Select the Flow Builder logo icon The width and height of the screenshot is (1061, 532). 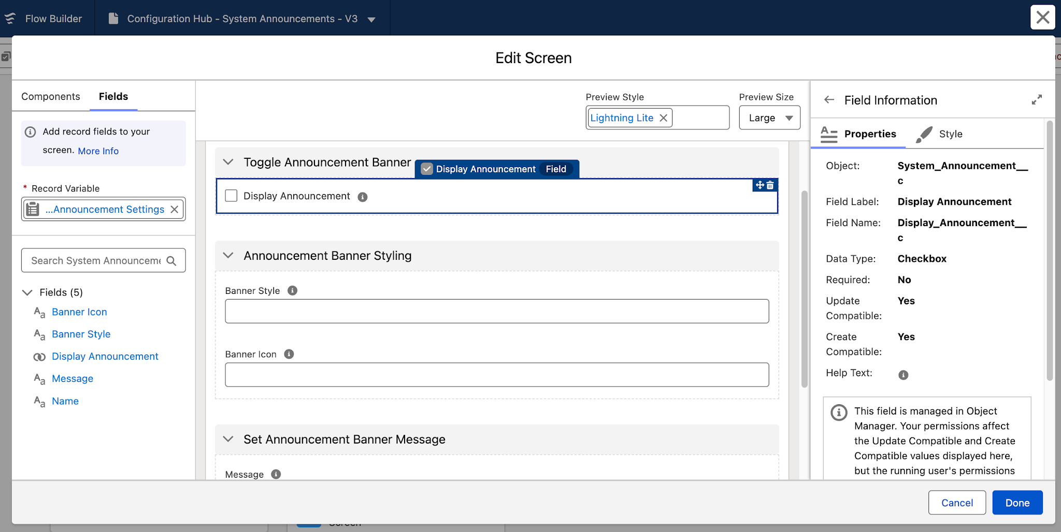point(10,18)
